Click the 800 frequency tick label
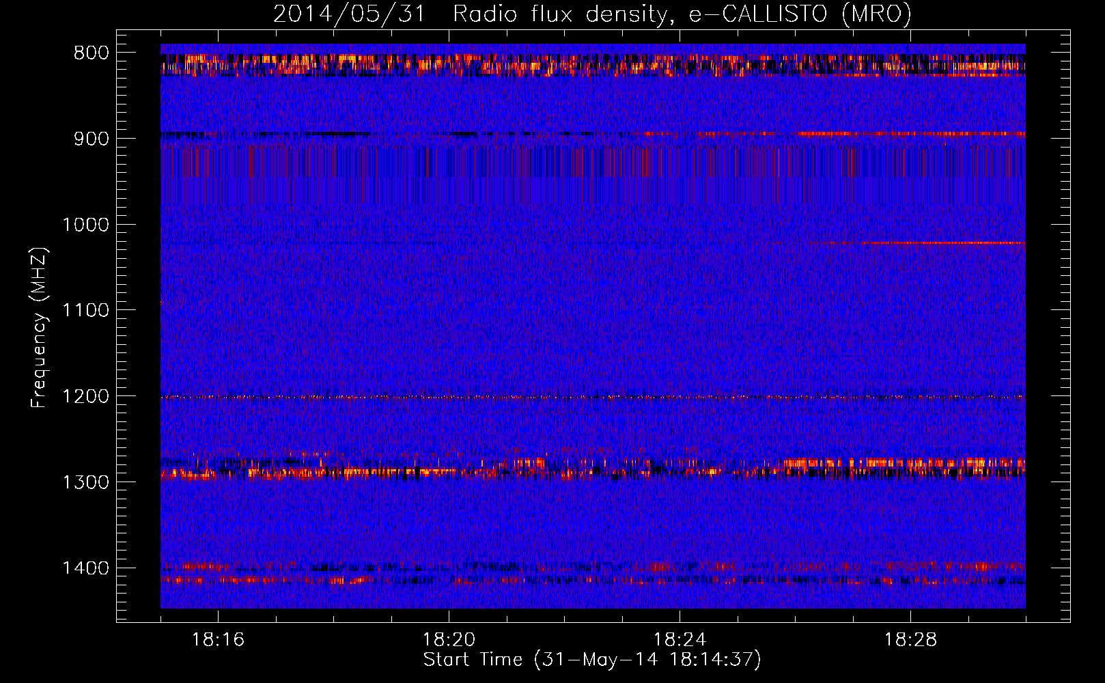This screenshot has width=1105, height=683. pyautogui.click(x=91, y=53)
